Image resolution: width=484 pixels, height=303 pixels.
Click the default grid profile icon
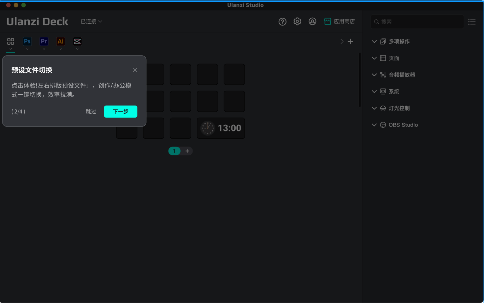click(11, 41)
